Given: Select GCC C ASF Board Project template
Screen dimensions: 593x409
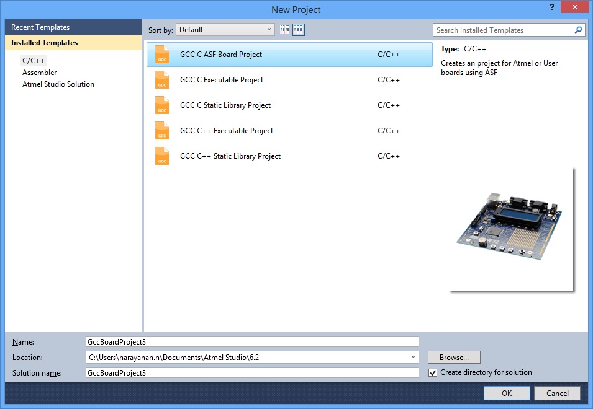Looking at the screenshot, I should pos(289,55).
